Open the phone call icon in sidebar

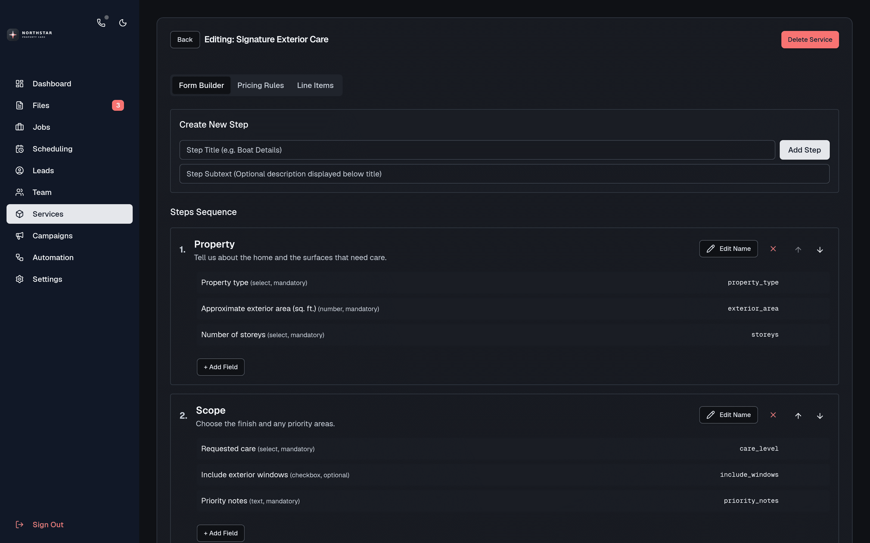(101, 23)
